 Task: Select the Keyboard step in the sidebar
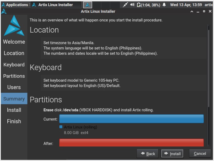14,65
